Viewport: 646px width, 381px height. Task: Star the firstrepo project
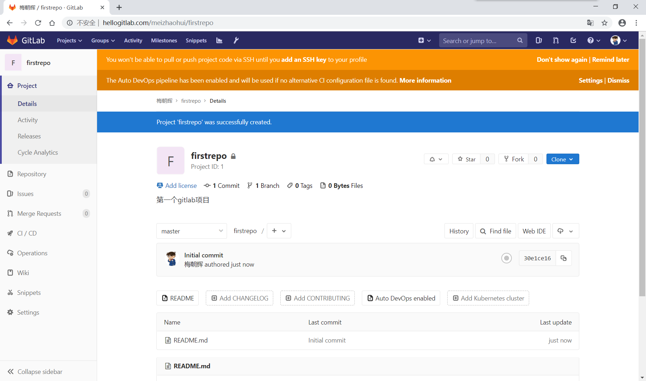pyautogui.click(x=466, y=159)
